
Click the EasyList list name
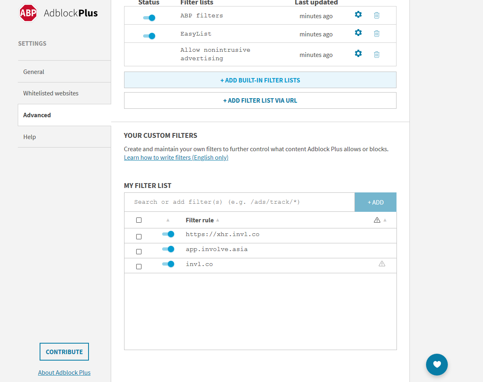(196, 34)
